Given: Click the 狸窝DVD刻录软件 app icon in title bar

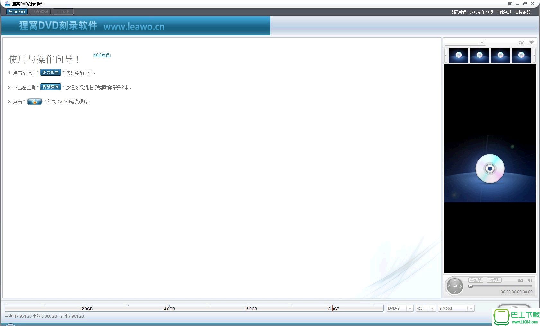Looking at the screenshot, I should (7, 4).
